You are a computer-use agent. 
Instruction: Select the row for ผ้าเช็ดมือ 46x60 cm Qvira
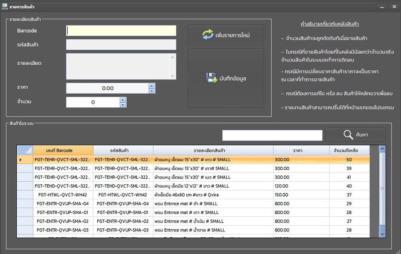192,195
